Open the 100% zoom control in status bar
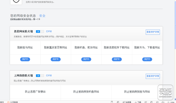Screen dimensions: 176x103 pyautogui.click(x=171, y=102)
